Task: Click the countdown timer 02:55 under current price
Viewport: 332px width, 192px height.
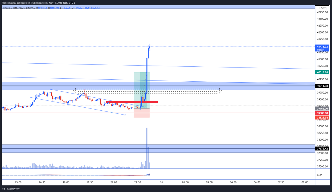Action: click(x=320, y=50)
